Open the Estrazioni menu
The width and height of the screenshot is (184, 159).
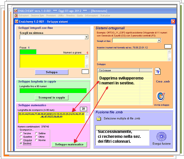(24, 16)
